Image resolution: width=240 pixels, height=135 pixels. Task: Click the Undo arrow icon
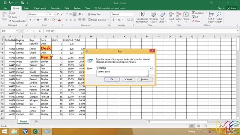10,3
